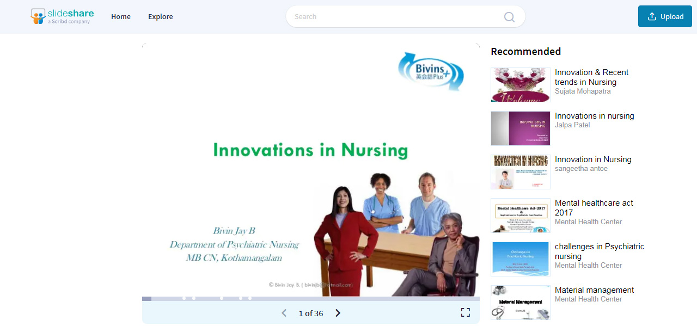697x326 pixels.
Task: Open challenges in Psychiatric nursing thumbnail
Action: tap(521, 259)
